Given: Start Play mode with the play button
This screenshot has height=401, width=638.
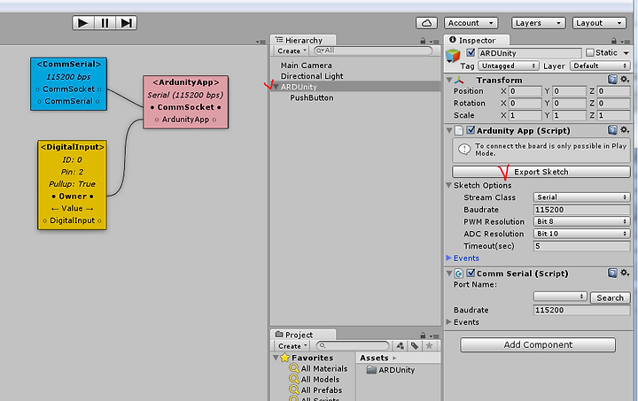Looking at the screenshot, I should 83,23.
